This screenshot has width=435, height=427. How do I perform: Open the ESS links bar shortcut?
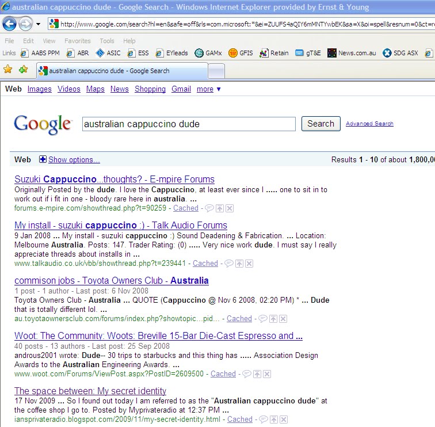[138, 53]
